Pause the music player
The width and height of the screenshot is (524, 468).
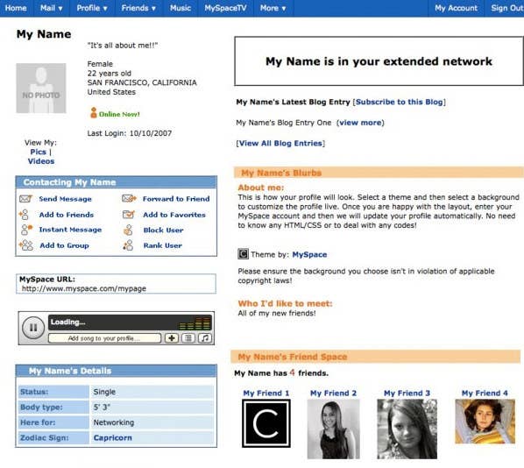[x=33, y=328]
